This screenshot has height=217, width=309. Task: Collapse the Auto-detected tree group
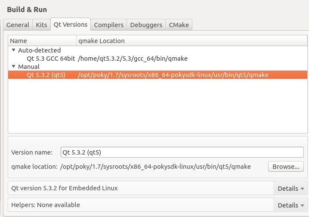13,50
